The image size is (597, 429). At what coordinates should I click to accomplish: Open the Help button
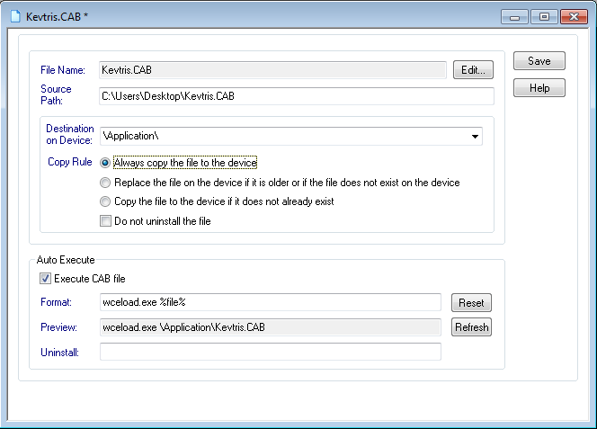(x=539, y=88)
